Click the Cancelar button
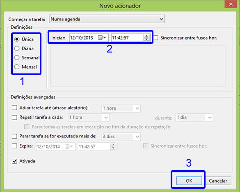The width and height of the screenshot is (240, 192). 218,181
